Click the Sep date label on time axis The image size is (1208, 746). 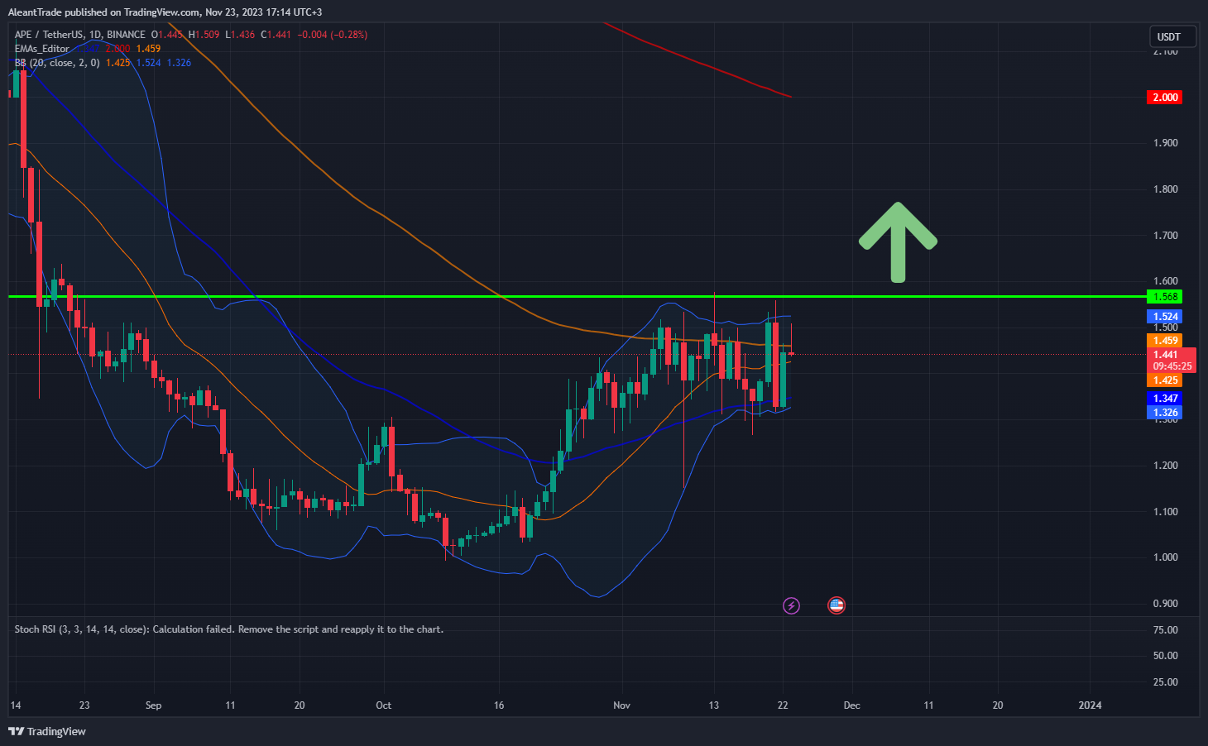[153, 705]
